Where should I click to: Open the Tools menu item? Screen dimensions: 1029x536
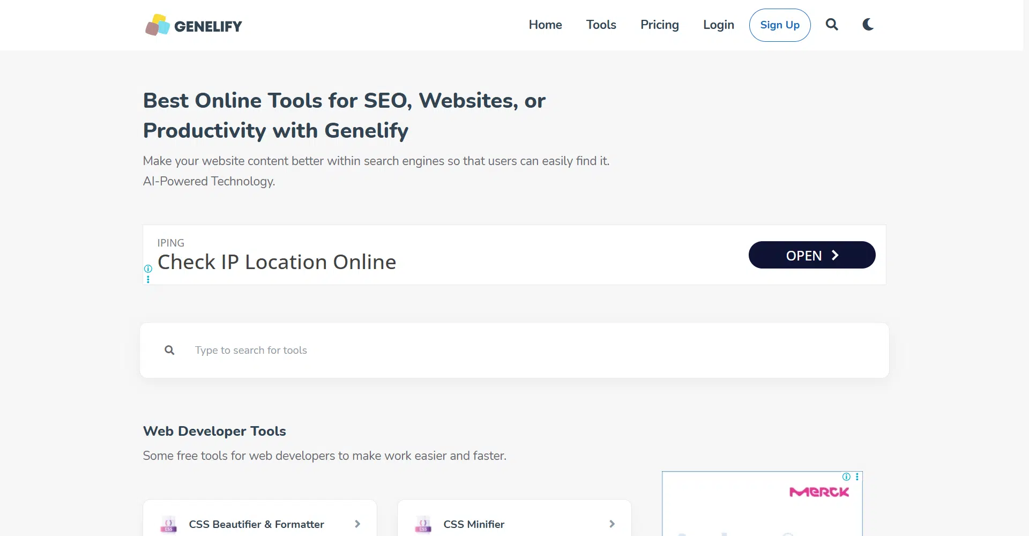[x=601, y=25]
